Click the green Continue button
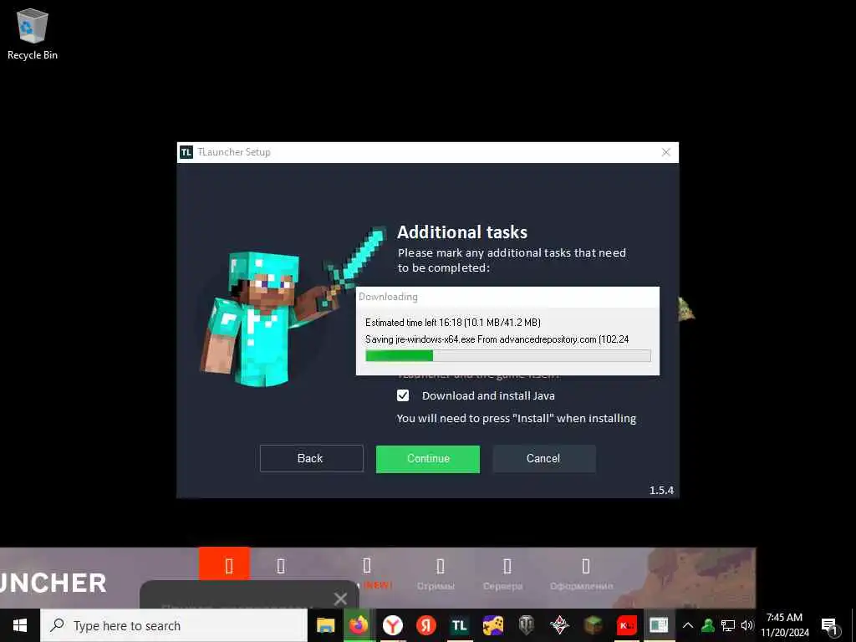The image size is (856, 642). (x=427, y=459)
